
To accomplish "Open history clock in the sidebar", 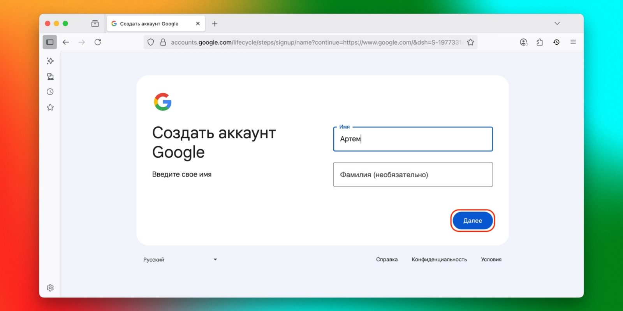I will point(50,92).
